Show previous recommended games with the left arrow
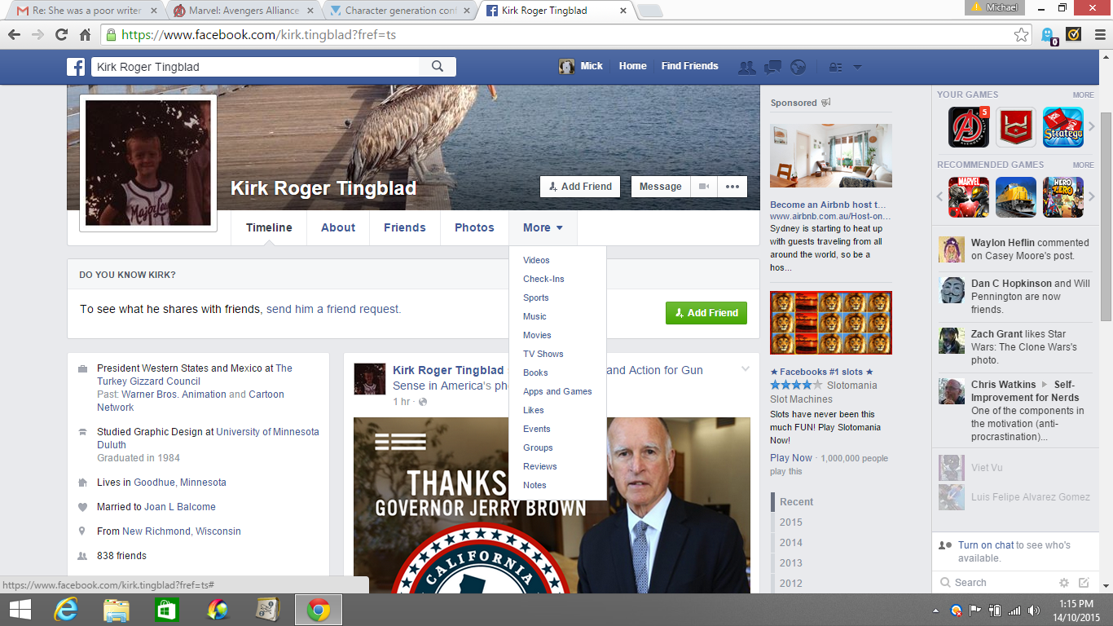The image size is (1113, 626). [x=939, y=197]
